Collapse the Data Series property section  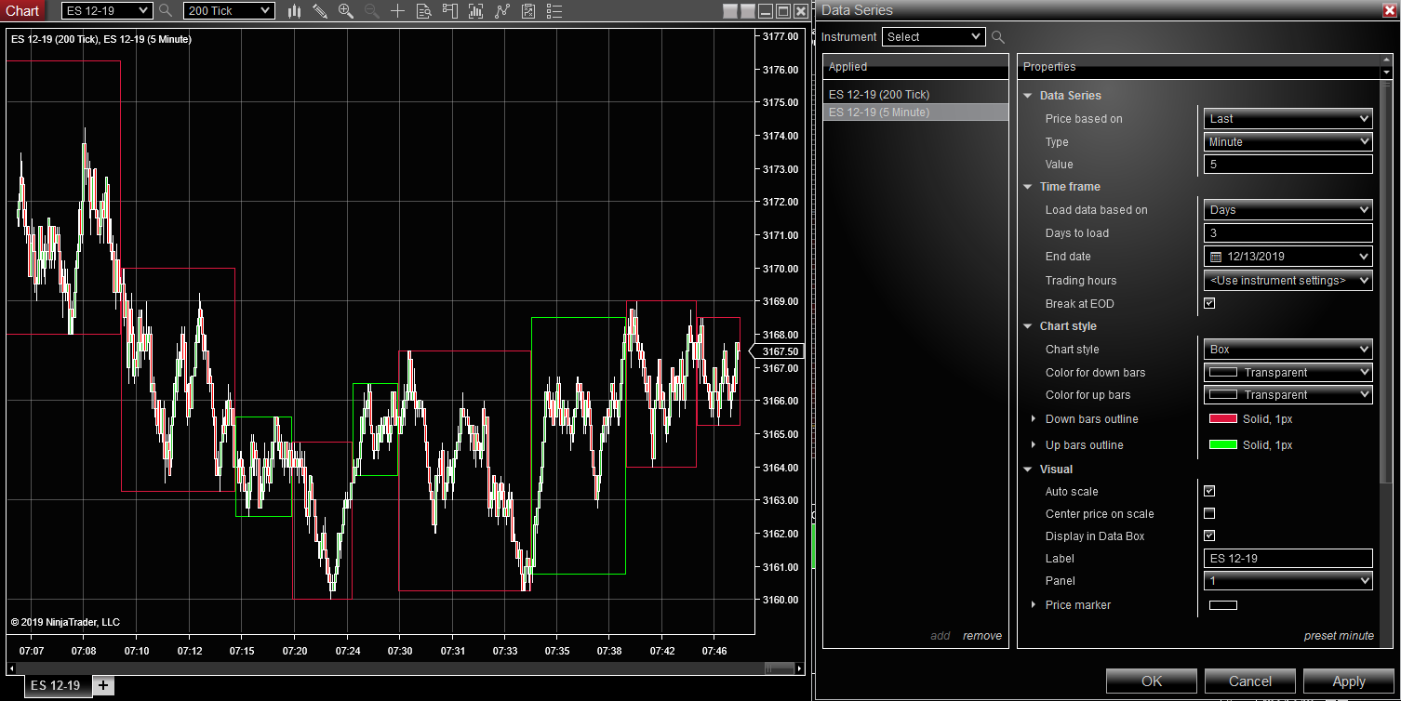click(1028, 96)
